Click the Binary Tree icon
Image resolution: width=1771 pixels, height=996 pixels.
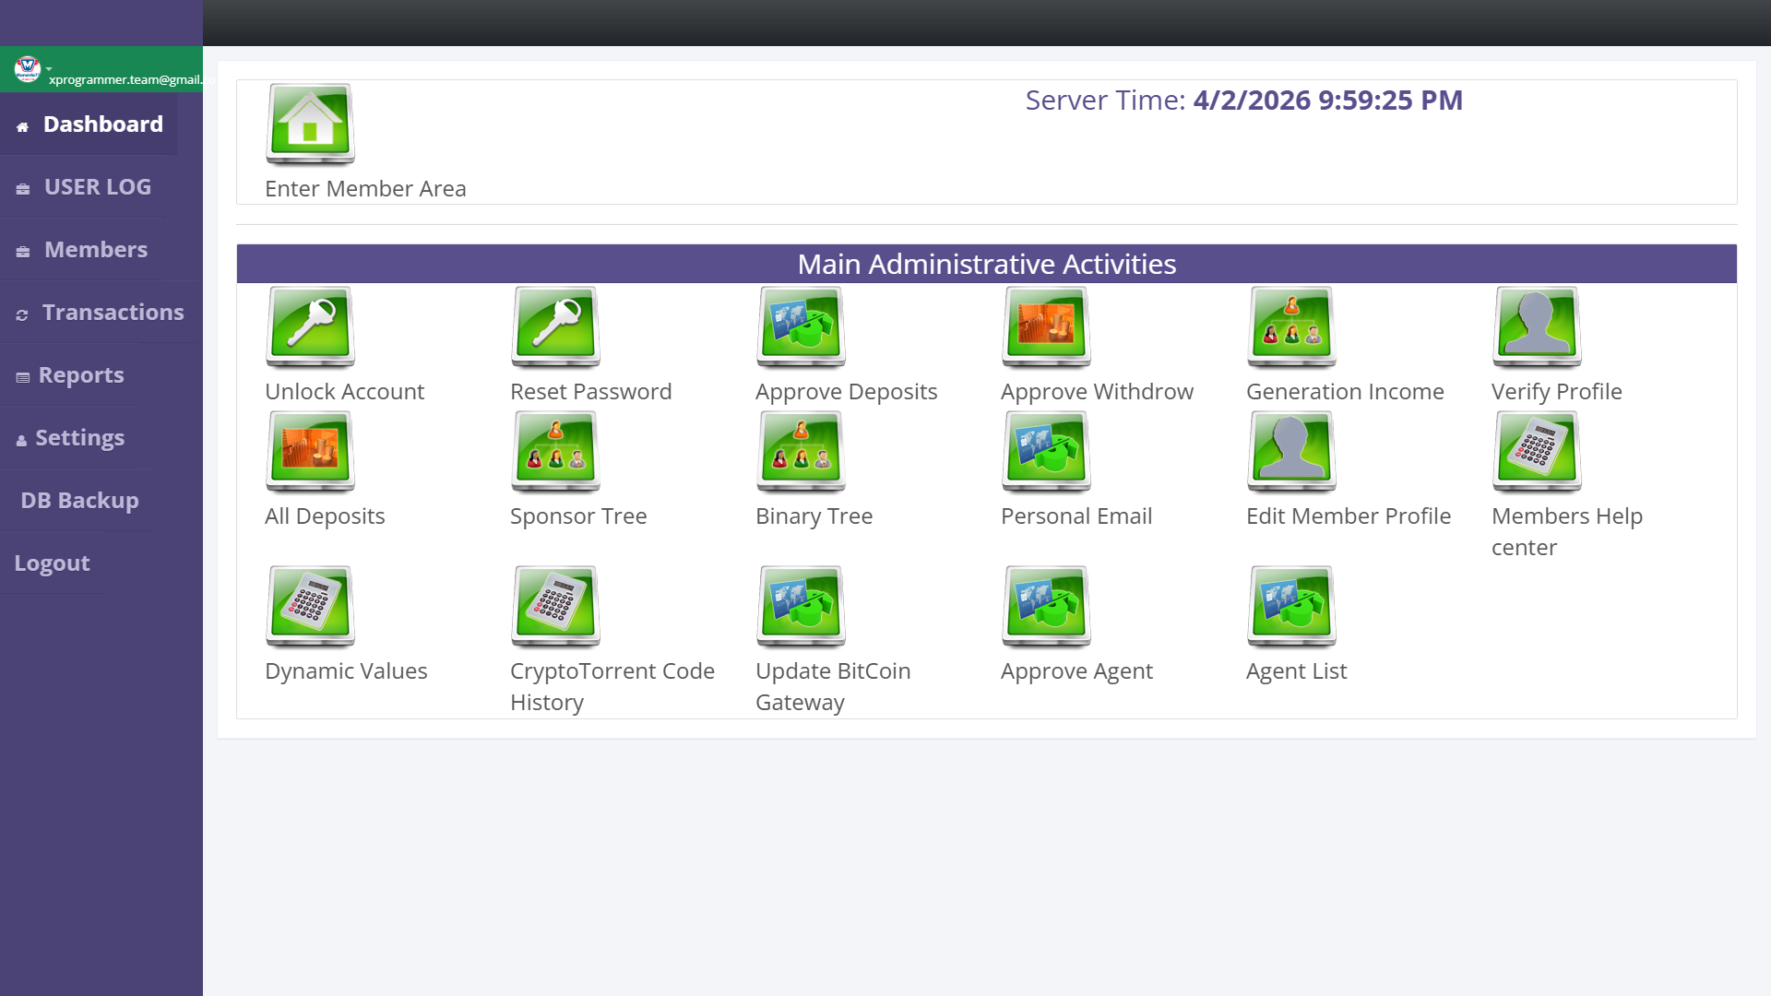point(801,451)
